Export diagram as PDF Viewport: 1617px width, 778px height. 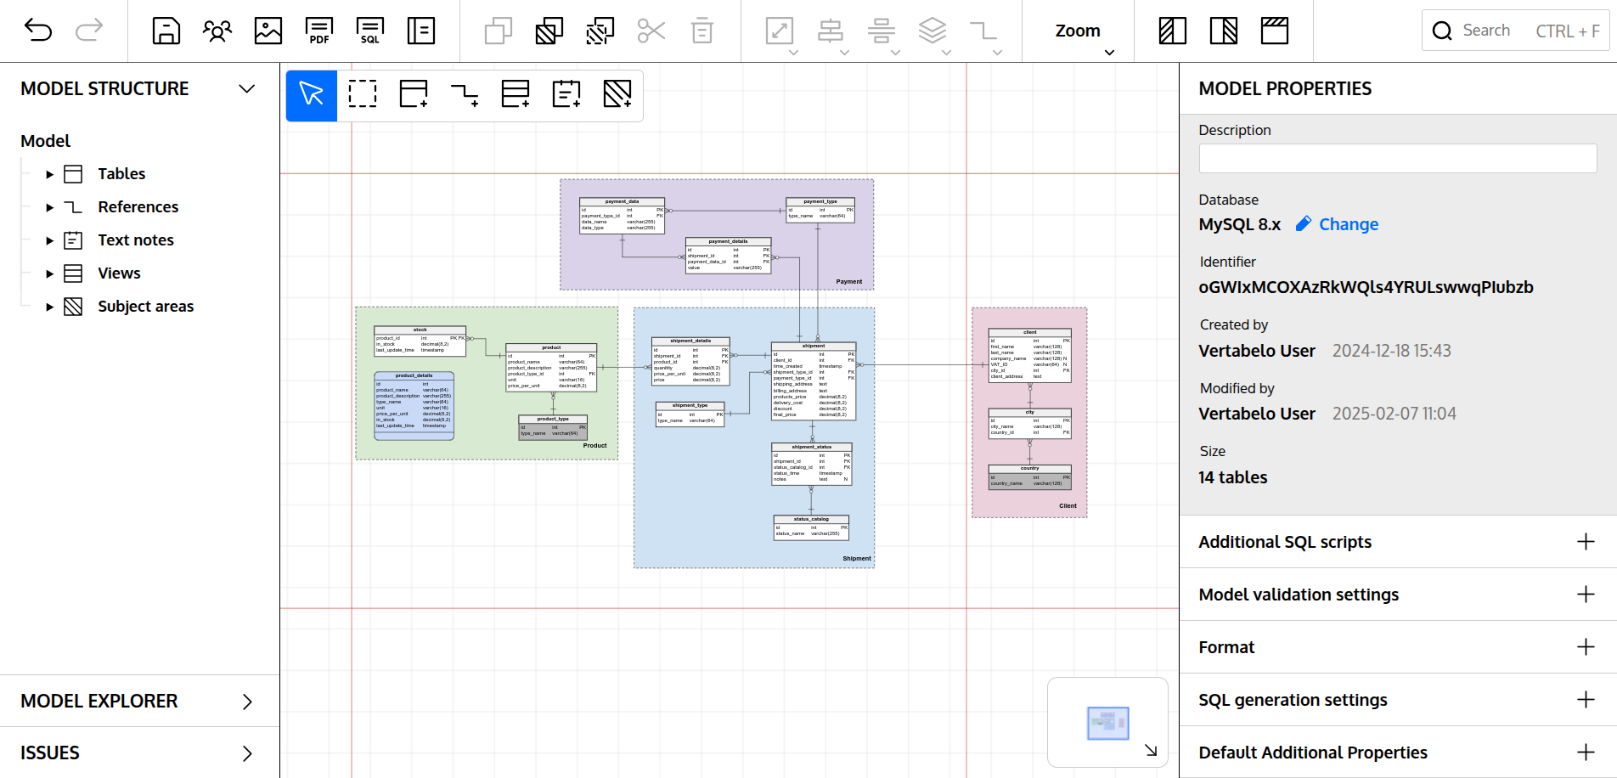coord(319,31)
